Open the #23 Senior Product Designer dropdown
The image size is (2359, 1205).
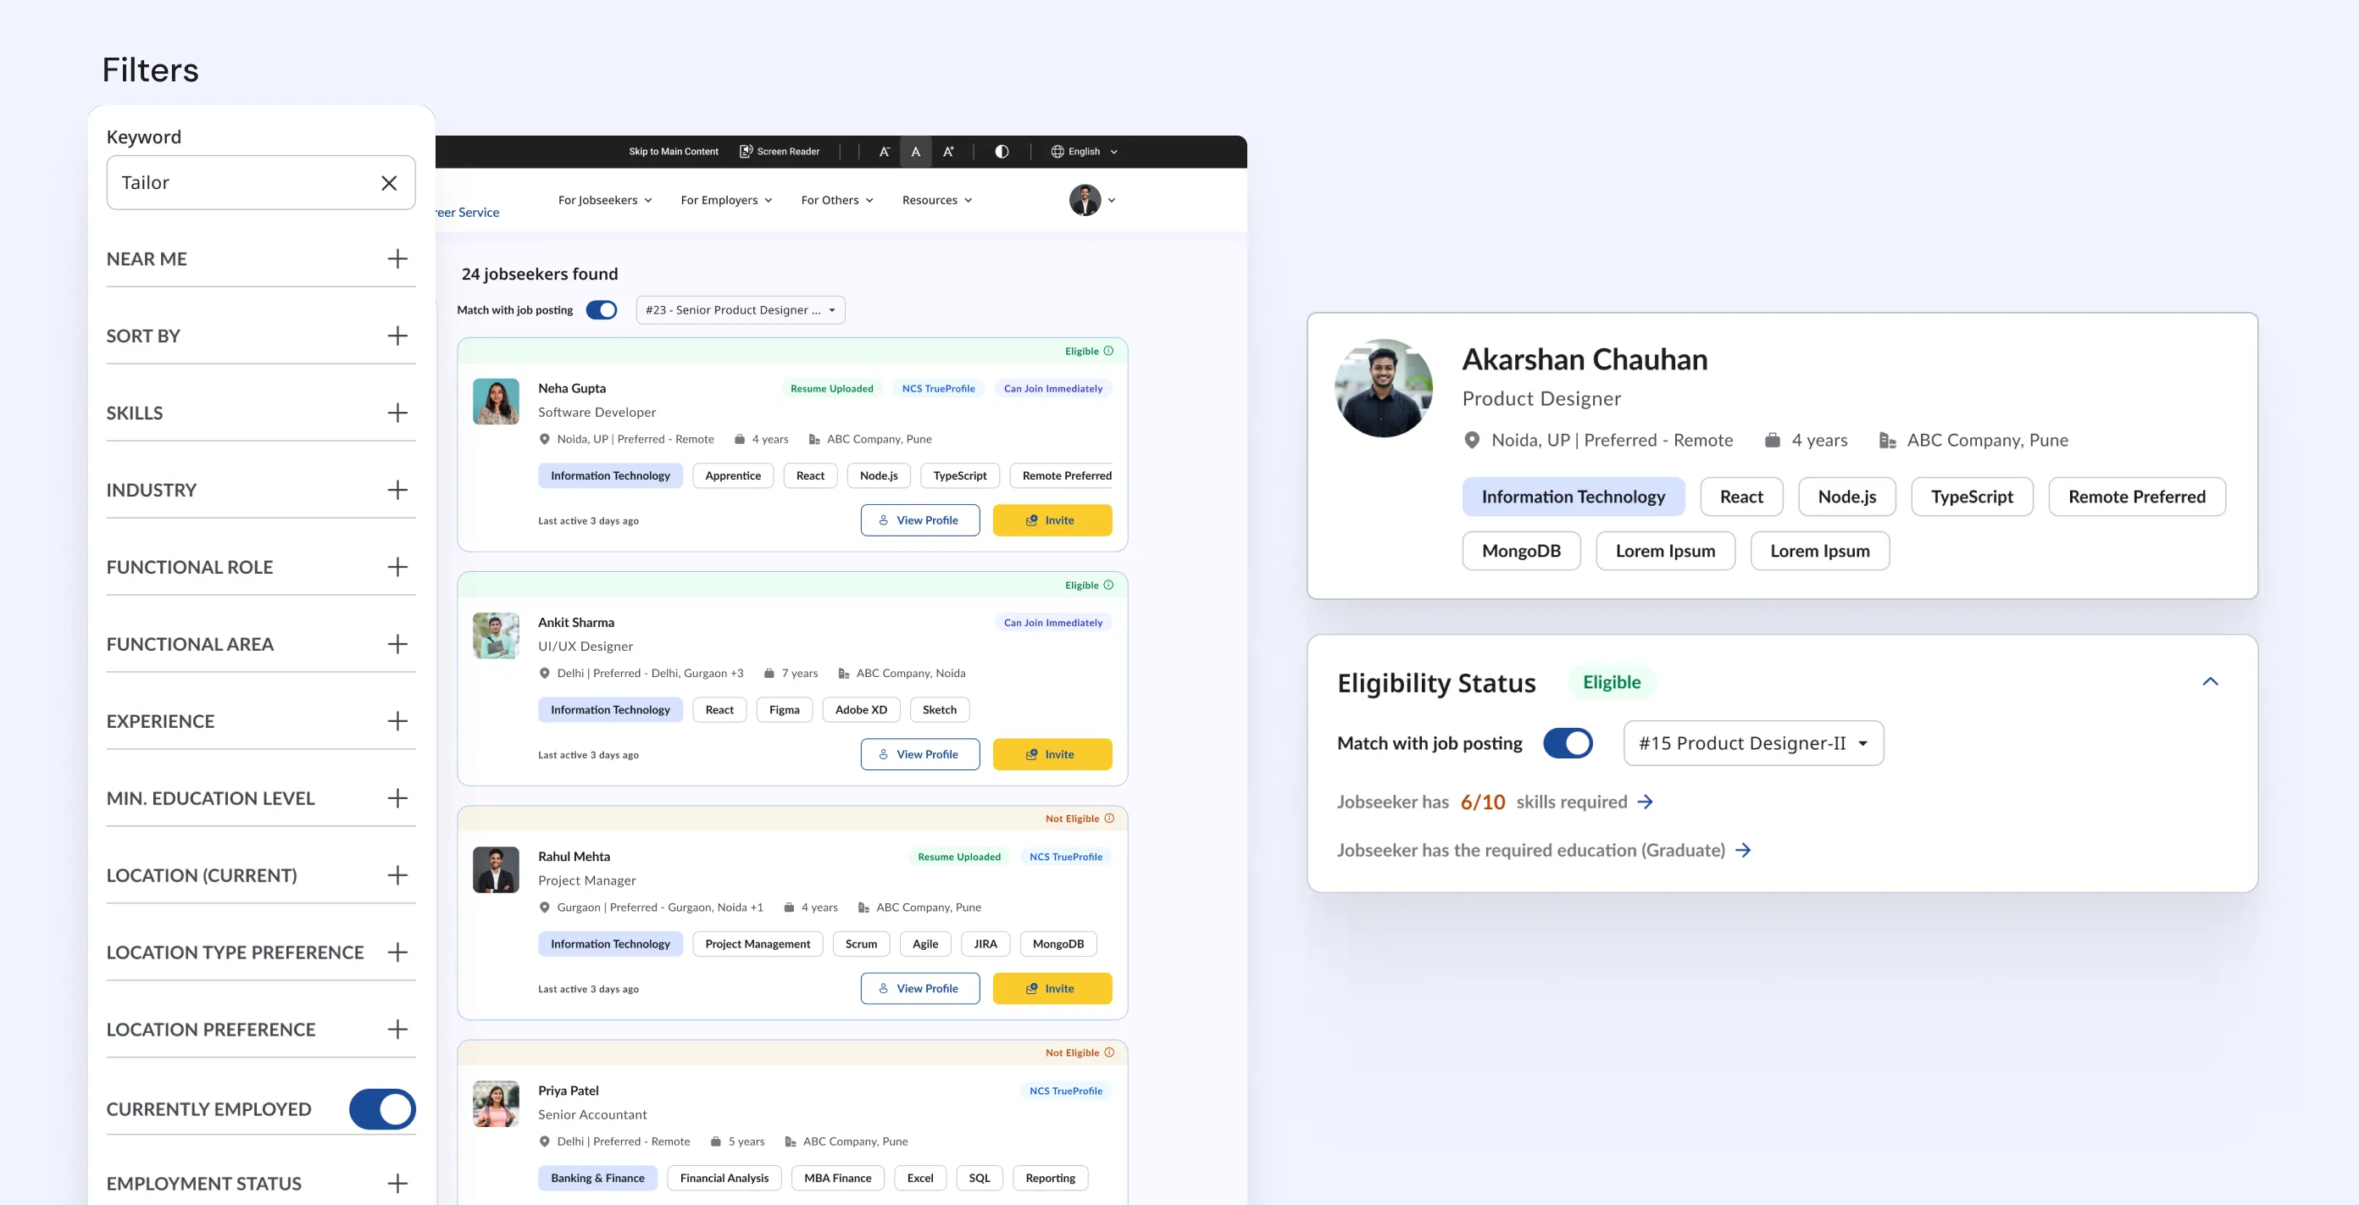(x=740, y=309)
